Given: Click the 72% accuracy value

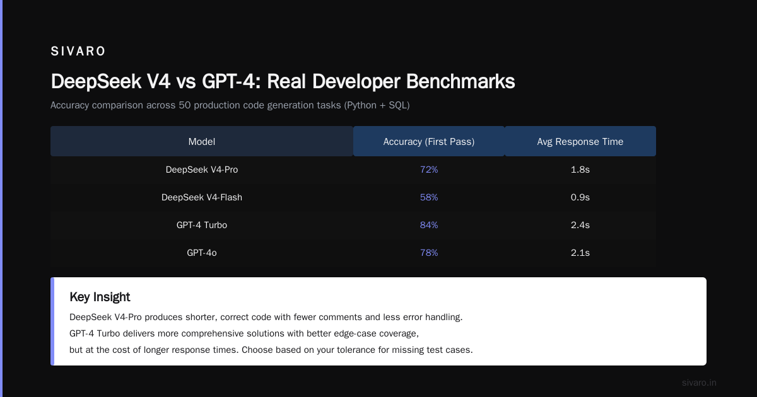Looking at the screenshot, I should 429,170.
